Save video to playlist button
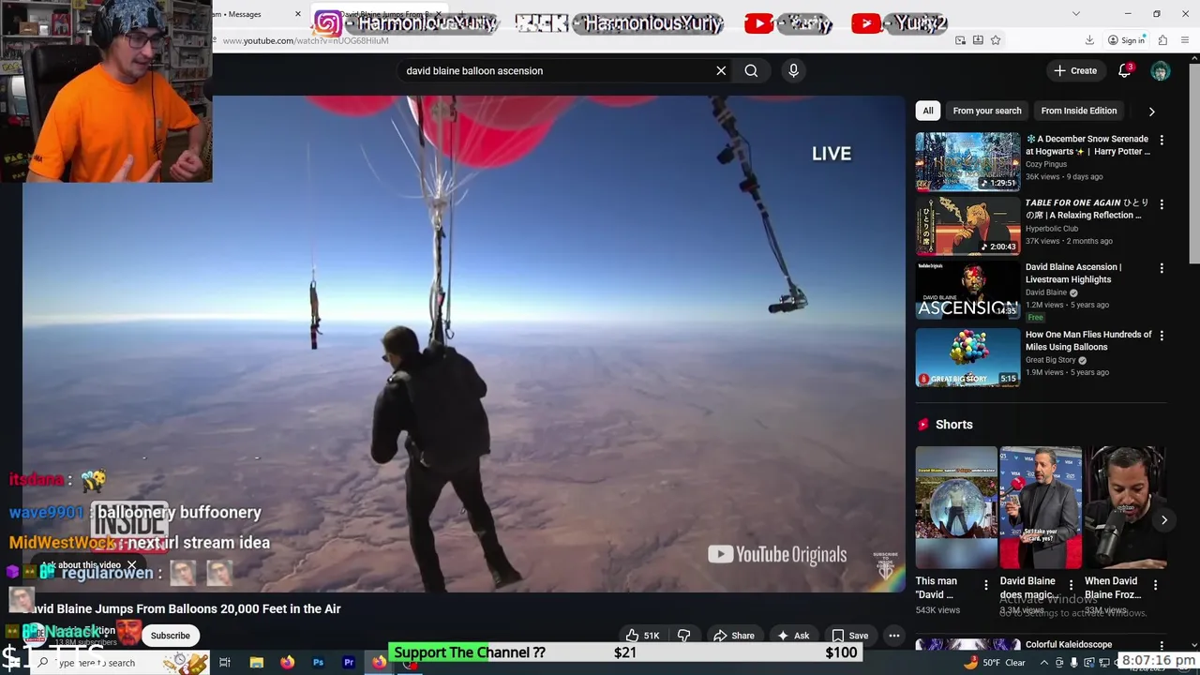The height and width of the screenshot is (675, 1200). coord(849,636)
